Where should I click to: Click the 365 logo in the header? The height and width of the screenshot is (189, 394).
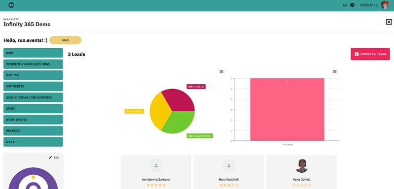click(x=11, y=5)
